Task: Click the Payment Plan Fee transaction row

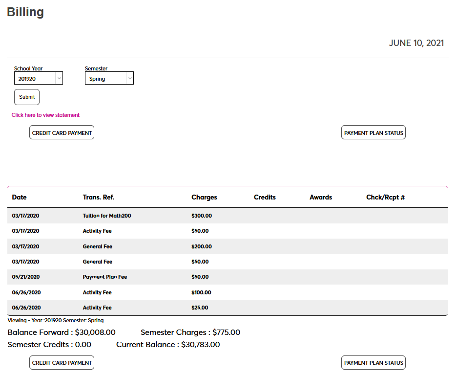Action: tap(105, 277)
